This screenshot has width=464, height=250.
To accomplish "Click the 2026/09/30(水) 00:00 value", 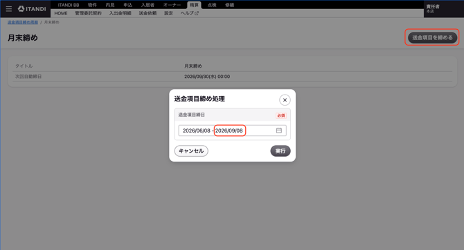I will click(207, 77).
